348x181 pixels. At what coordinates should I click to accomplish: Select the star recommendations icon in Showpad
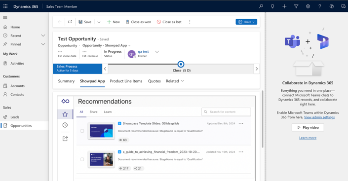tap(65, 114)
